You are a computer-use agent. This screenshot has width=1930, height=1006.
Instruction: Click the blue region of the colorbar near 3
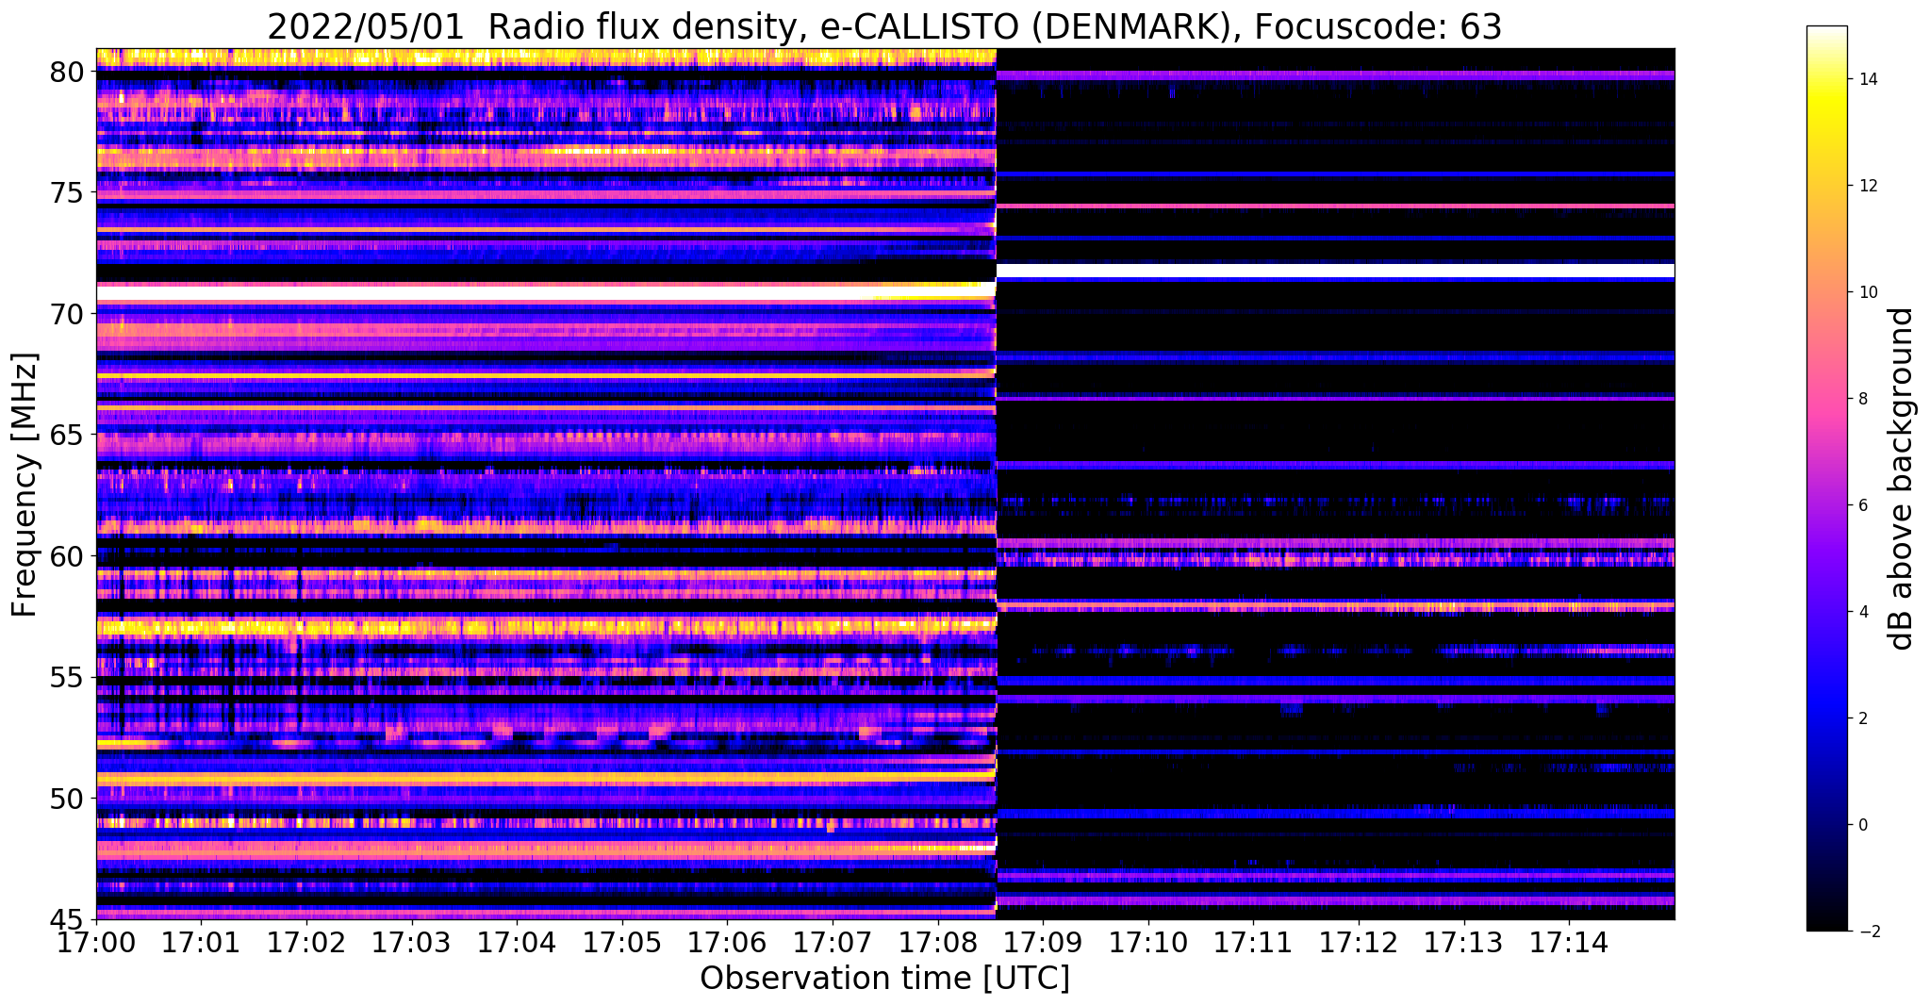pos(1826,665)
